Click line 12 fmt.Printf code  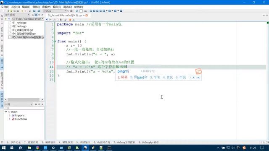coord(91,72)
